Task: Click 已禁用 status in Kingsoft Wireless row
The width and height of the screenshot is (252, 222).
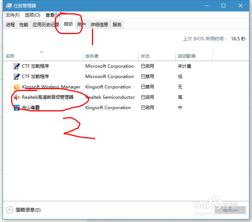Action: [x=147, y=87]
